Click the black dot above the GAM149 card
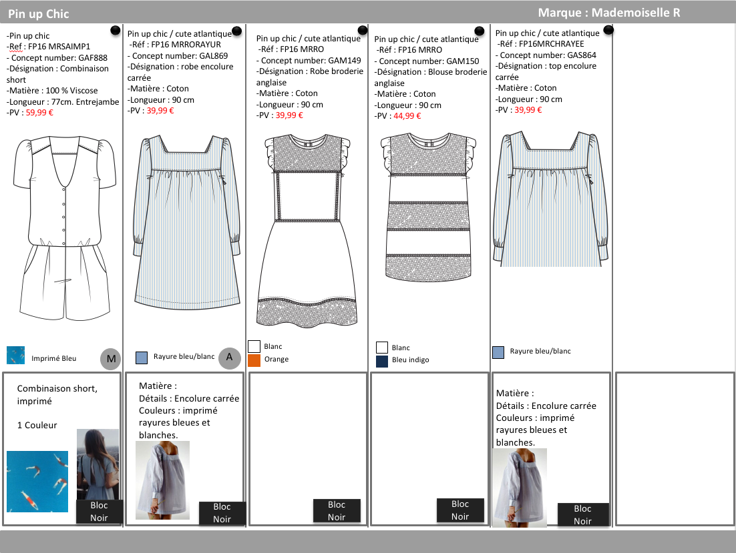This screenshot has width=736, height=553. (363, 29)
